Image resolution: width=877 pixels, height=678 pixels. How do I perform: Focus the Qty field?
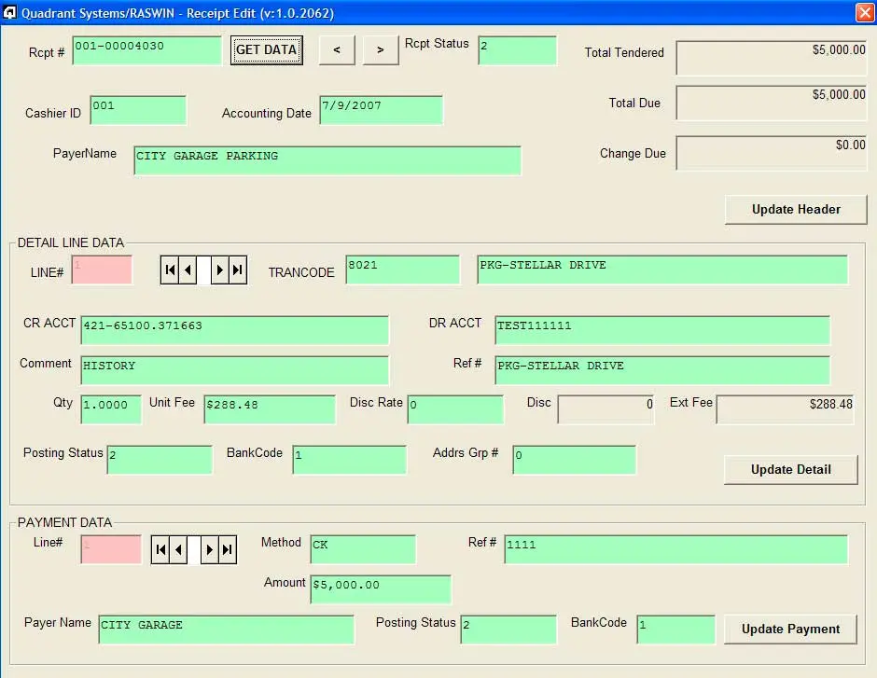111,409
